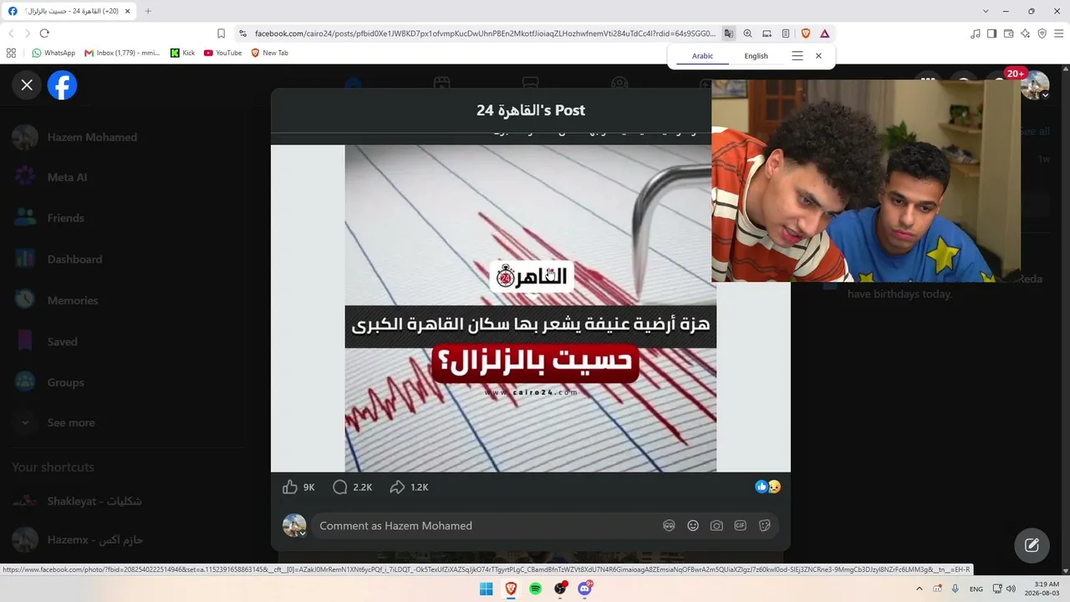Screen dimensions: 1070x602
Task: Share the post using the arrow icon
Action: click(397, 487)
